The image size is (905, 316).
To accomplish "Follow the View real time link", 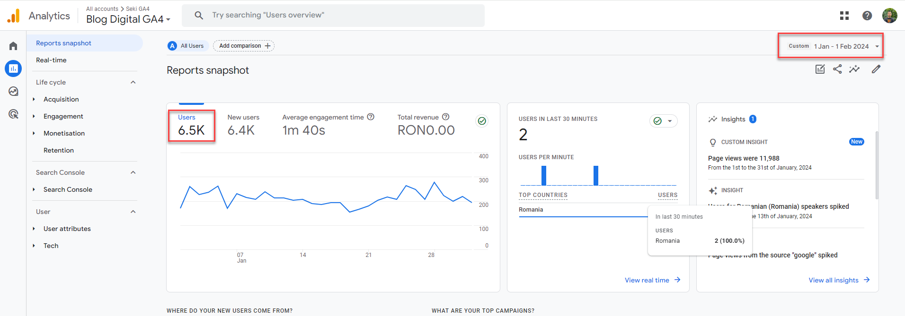I will point(652,280).
